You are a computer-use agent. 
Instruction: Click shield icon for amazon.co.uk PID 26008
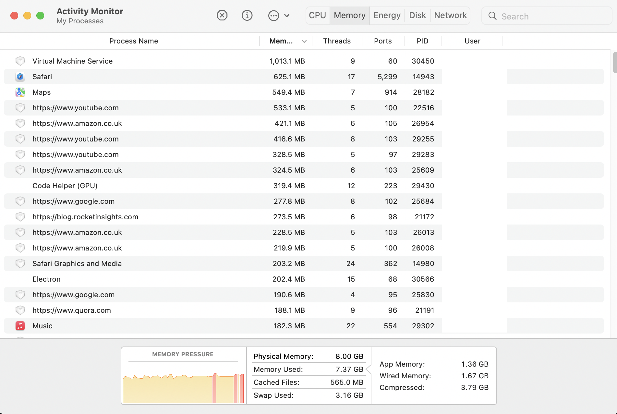point(20,248)
